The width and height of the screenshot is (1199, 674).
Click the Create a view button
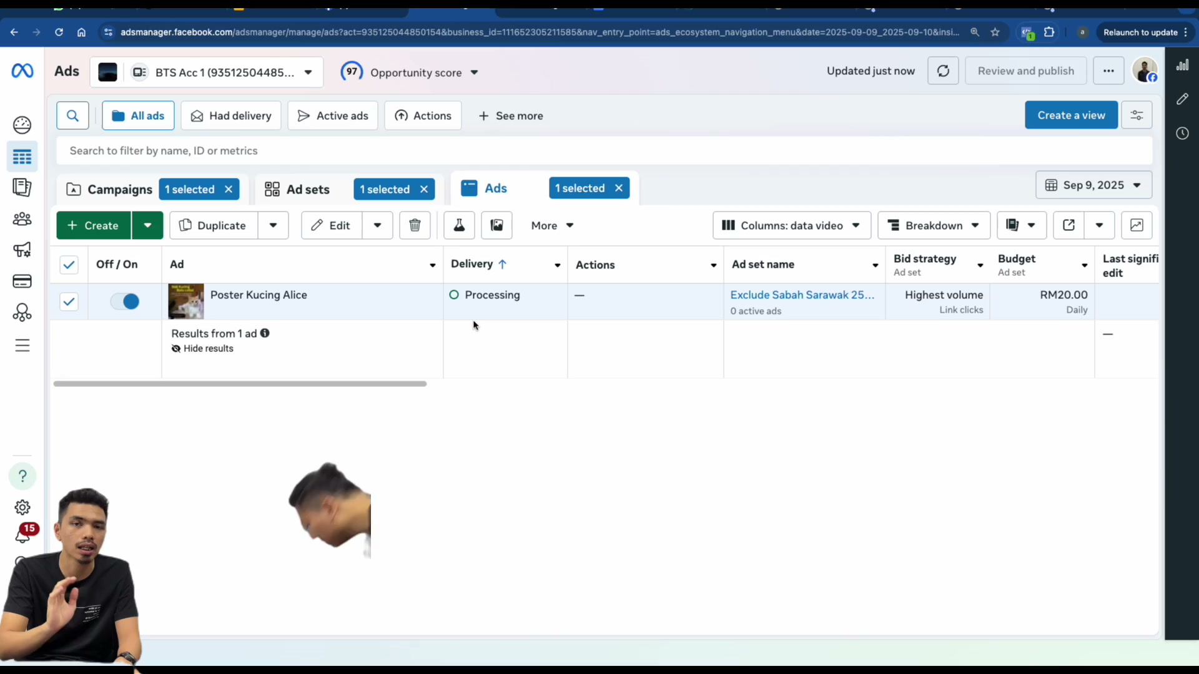(x=1071, y=115)
